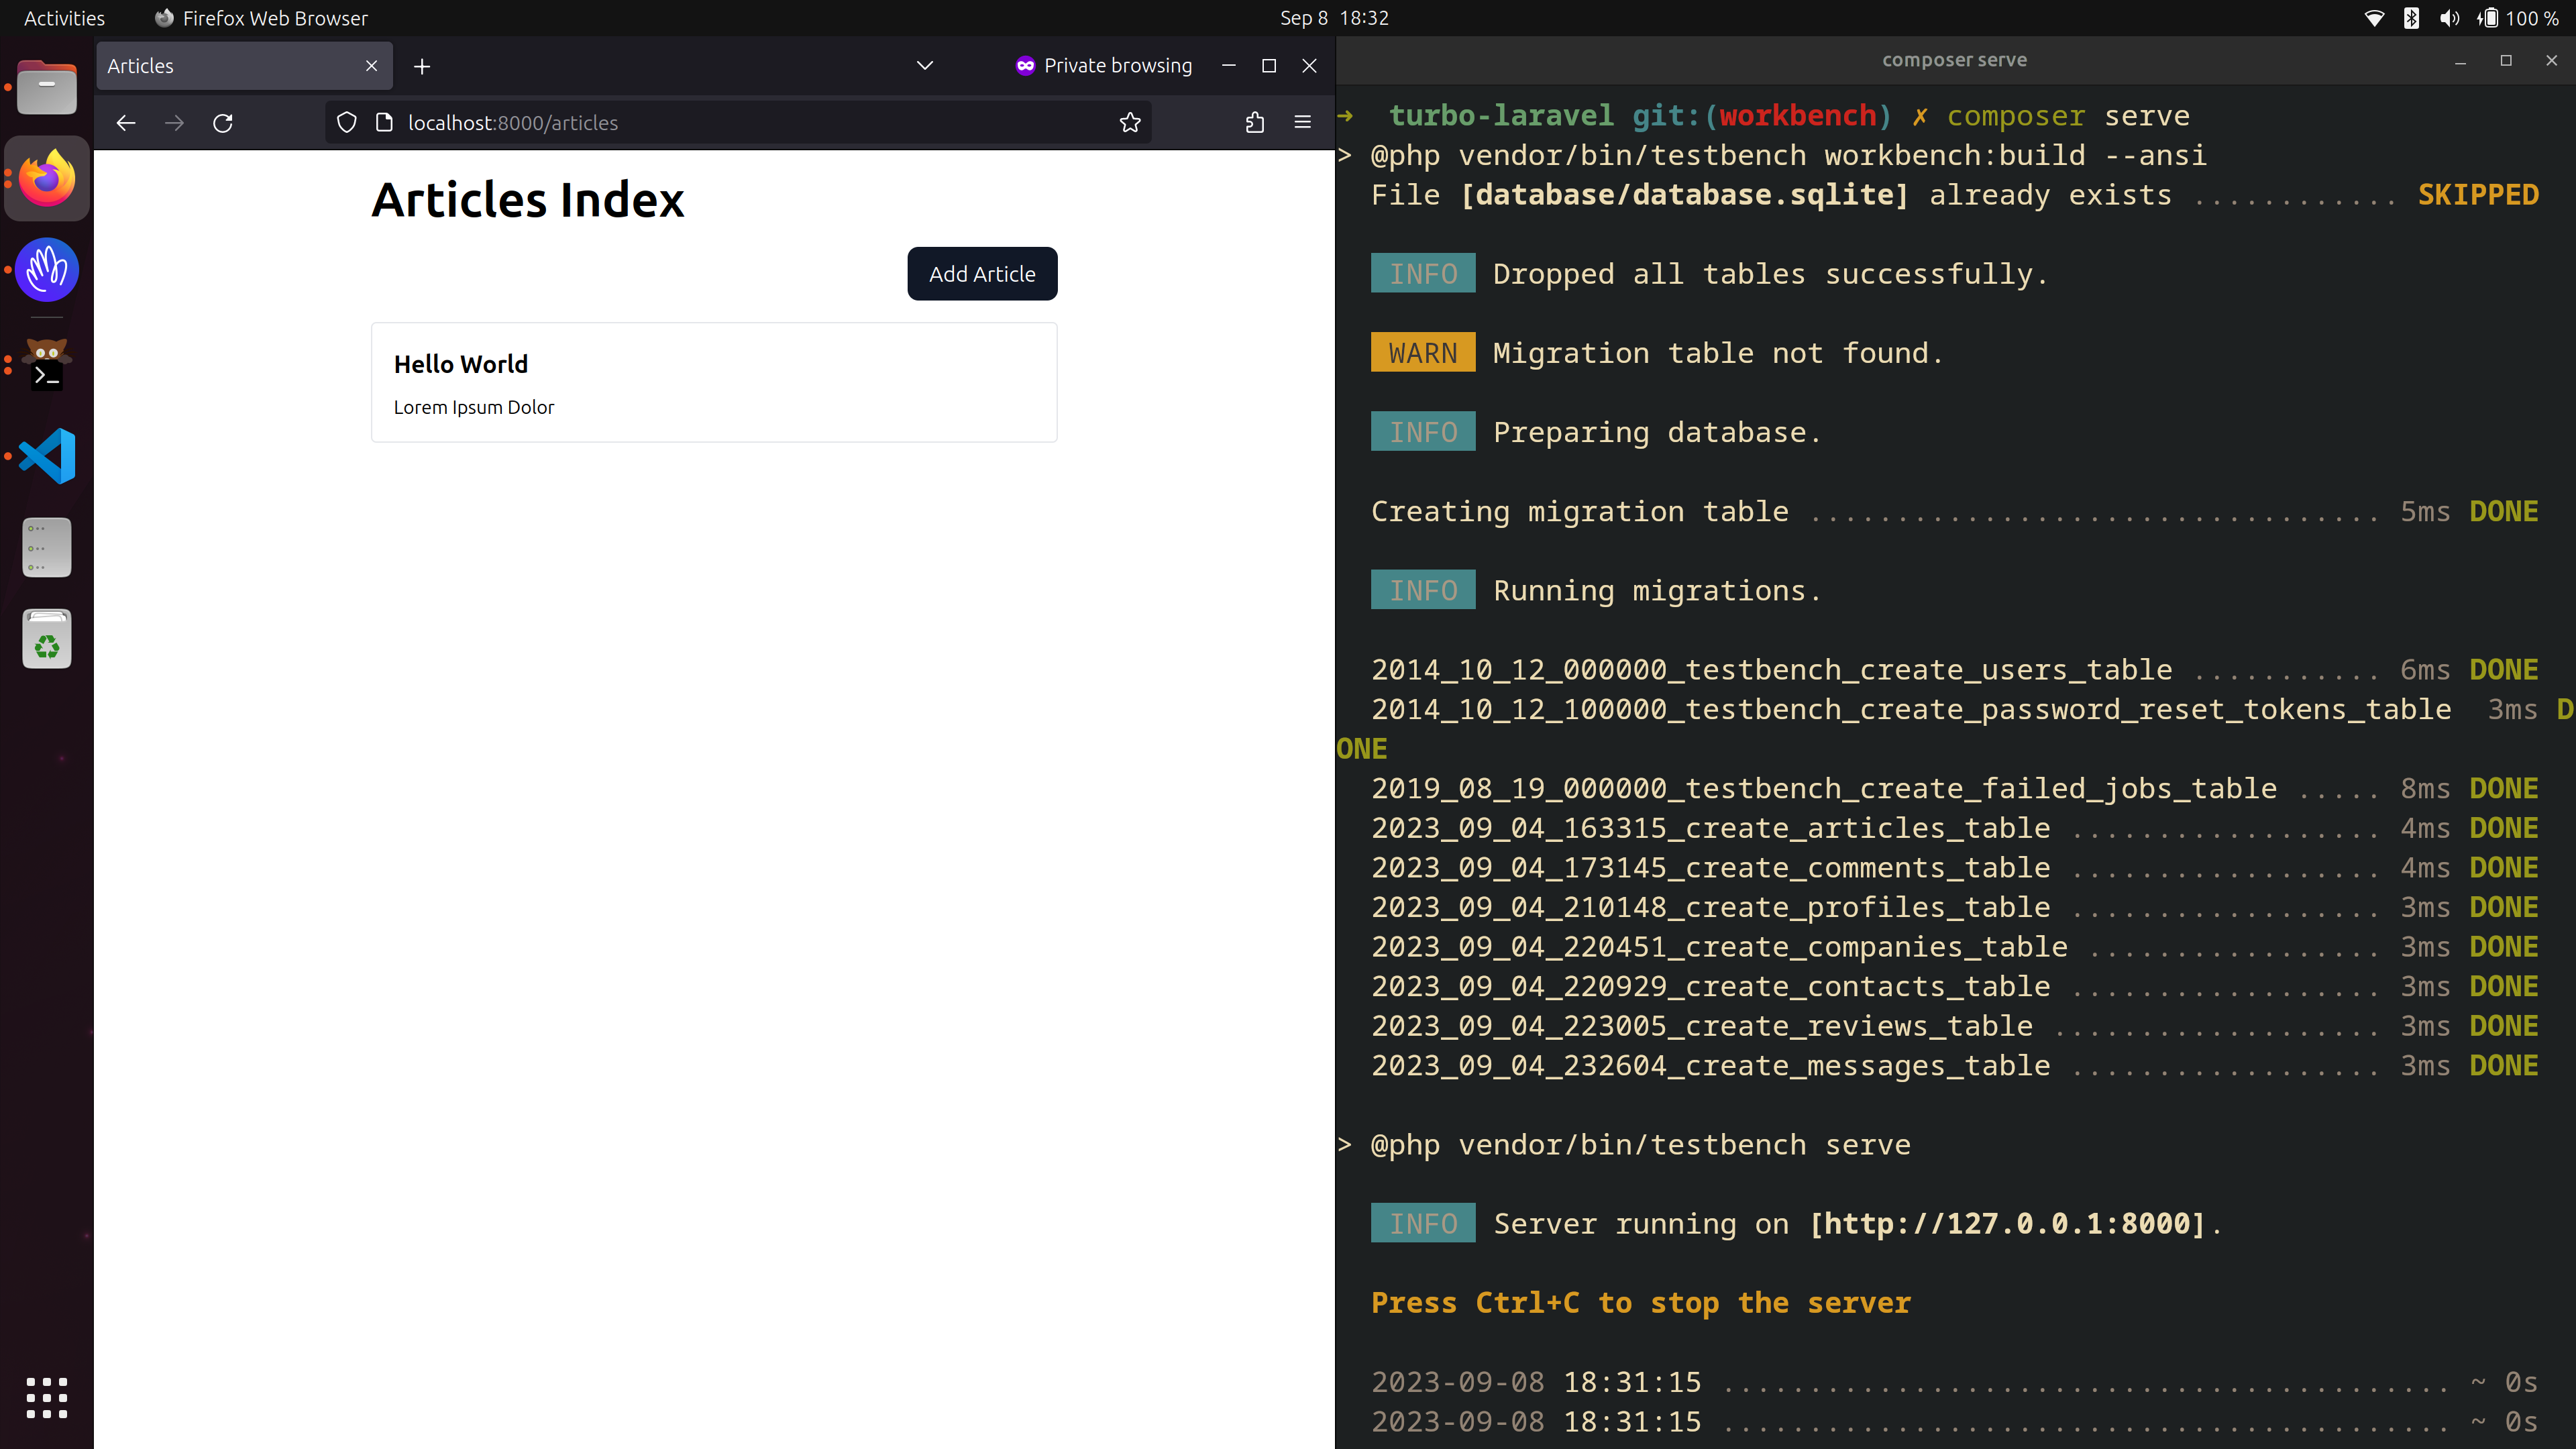This screenshot has height=1449, width=2576.
Task: Click the database/database.sqlite filename
Action: (x=1684, y=195)
